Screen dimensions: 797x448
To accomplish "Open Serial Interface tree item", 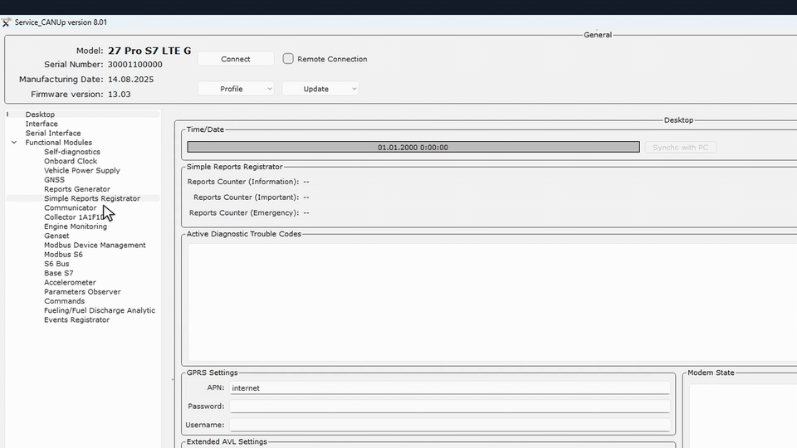I will click(x=53, y=133).
